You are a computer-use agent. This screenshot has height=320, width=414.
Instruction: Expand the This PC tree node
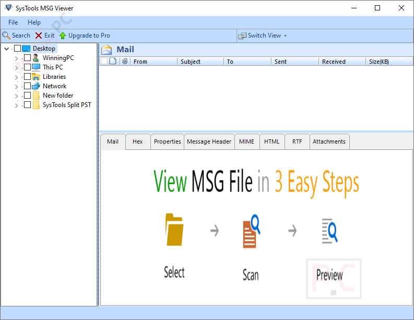click(x=16, y=68)
